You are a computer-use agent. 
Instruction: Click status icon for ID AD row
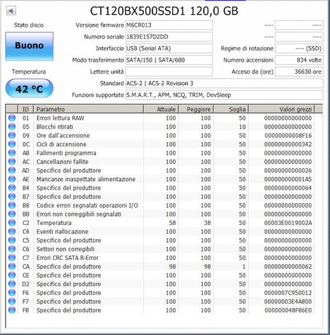click(x=12, y=170)
